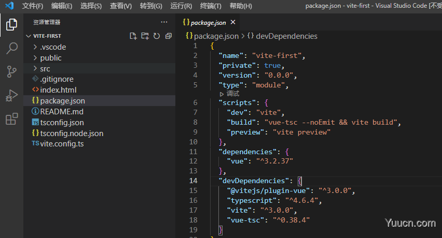This screenshot has height=238, width=442.
Task: Open the 编辑(E) menu
Action: point(62,6)
